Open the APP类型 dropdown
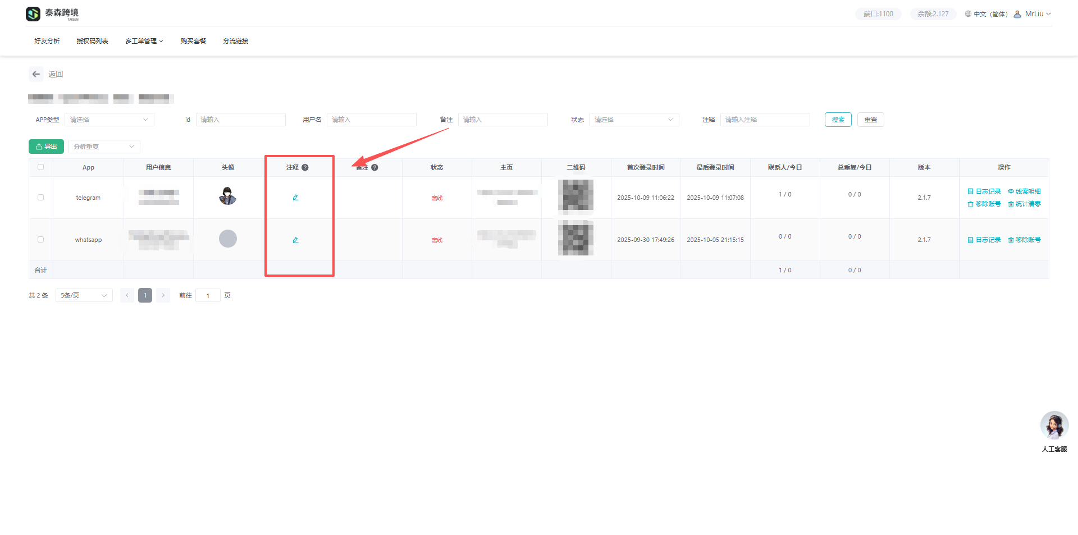 coord(109,120)
